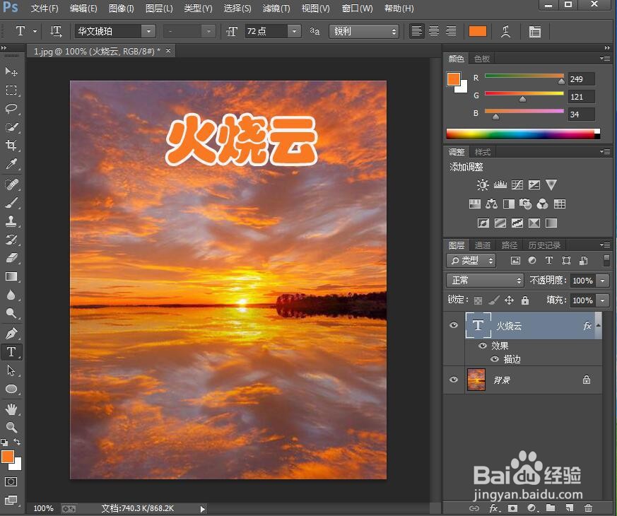Add a layer mask
The image size is (617, 516).
(x=512, y=508)
